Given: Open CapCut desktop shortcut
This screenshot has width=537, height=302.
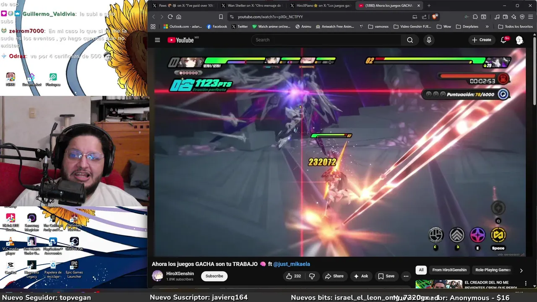Looking at the screenshot, I should pyautogui.click(x=10, y=267).
